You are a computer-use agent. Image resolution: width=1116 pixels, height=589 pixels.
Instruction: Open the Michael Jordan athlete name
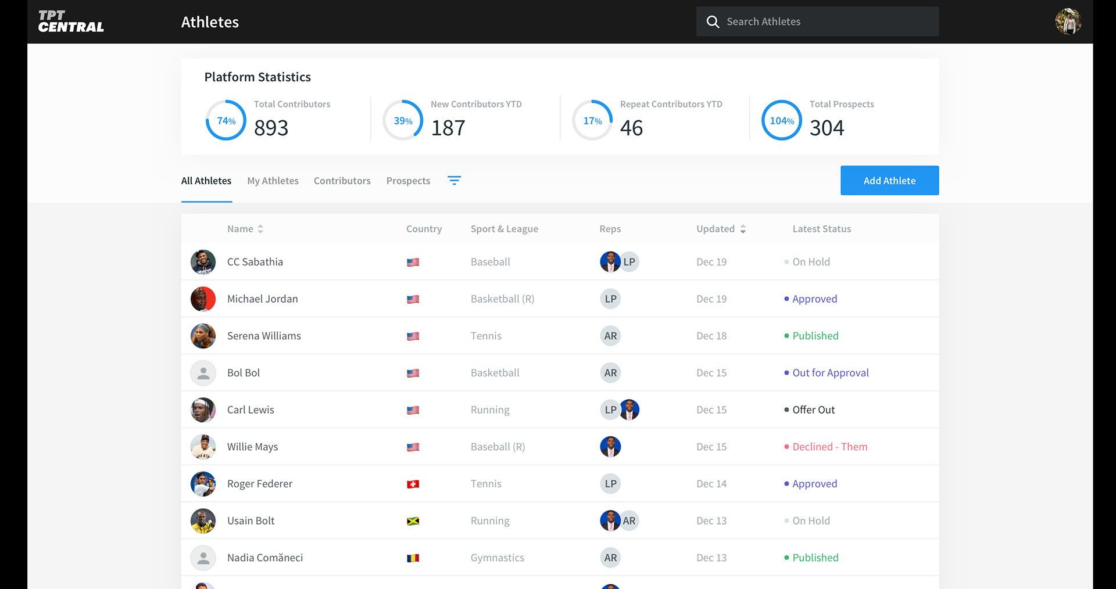tap(263, 299)
